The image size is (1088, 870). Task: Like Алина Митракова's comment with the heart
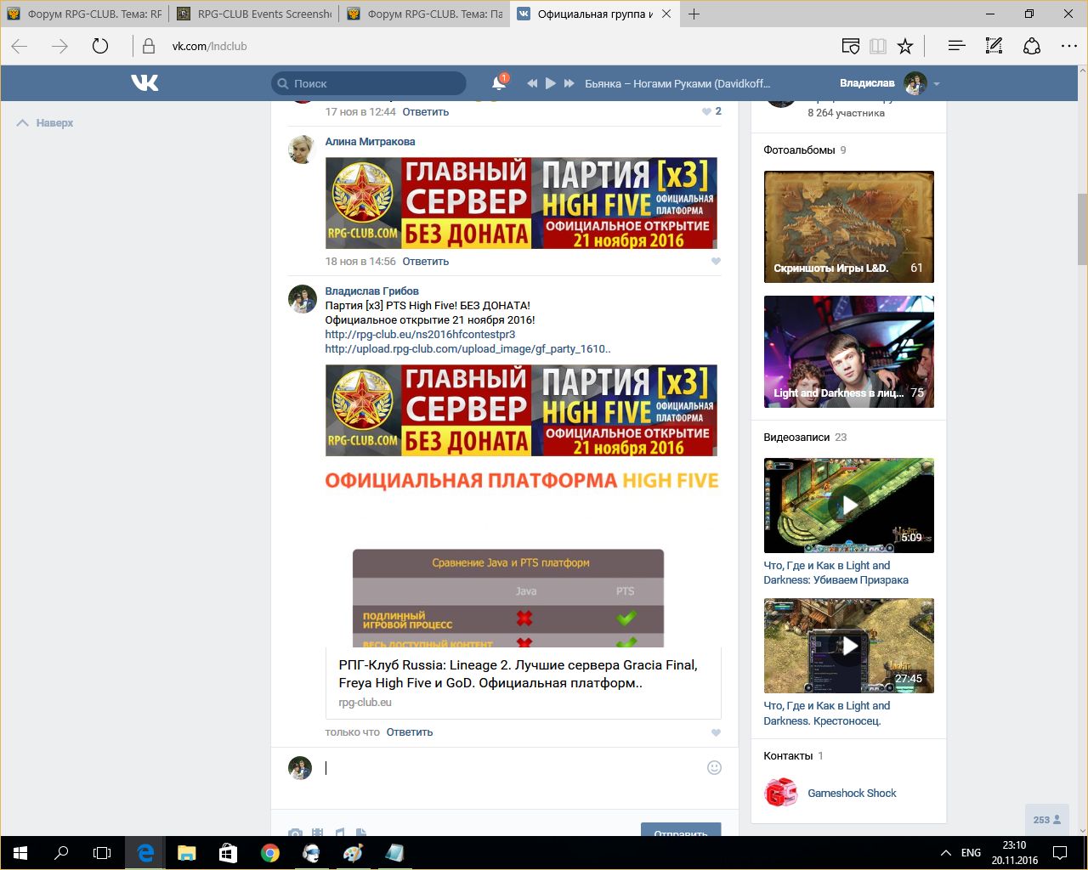716,262
